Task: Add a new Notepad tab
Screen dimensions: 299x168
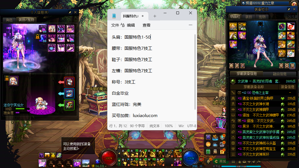Action: coord(155,16)
